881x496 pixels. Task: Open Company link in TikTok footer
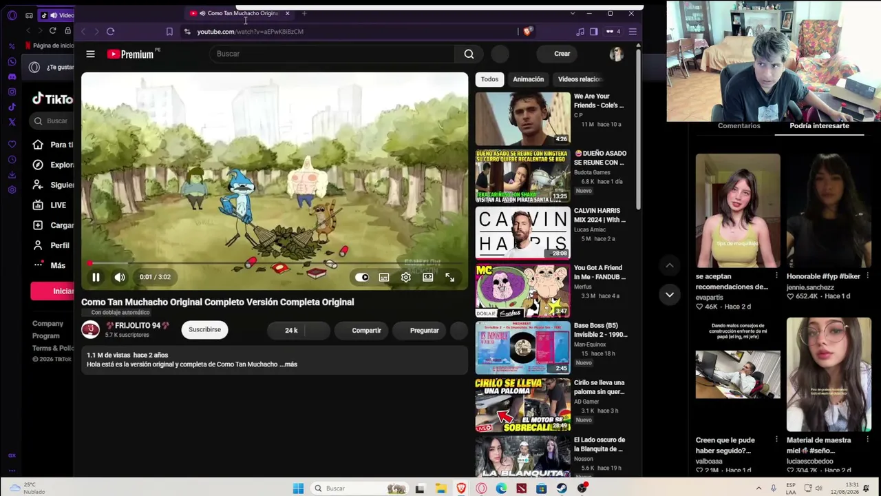pyautogui.click(x=47, y=324)
